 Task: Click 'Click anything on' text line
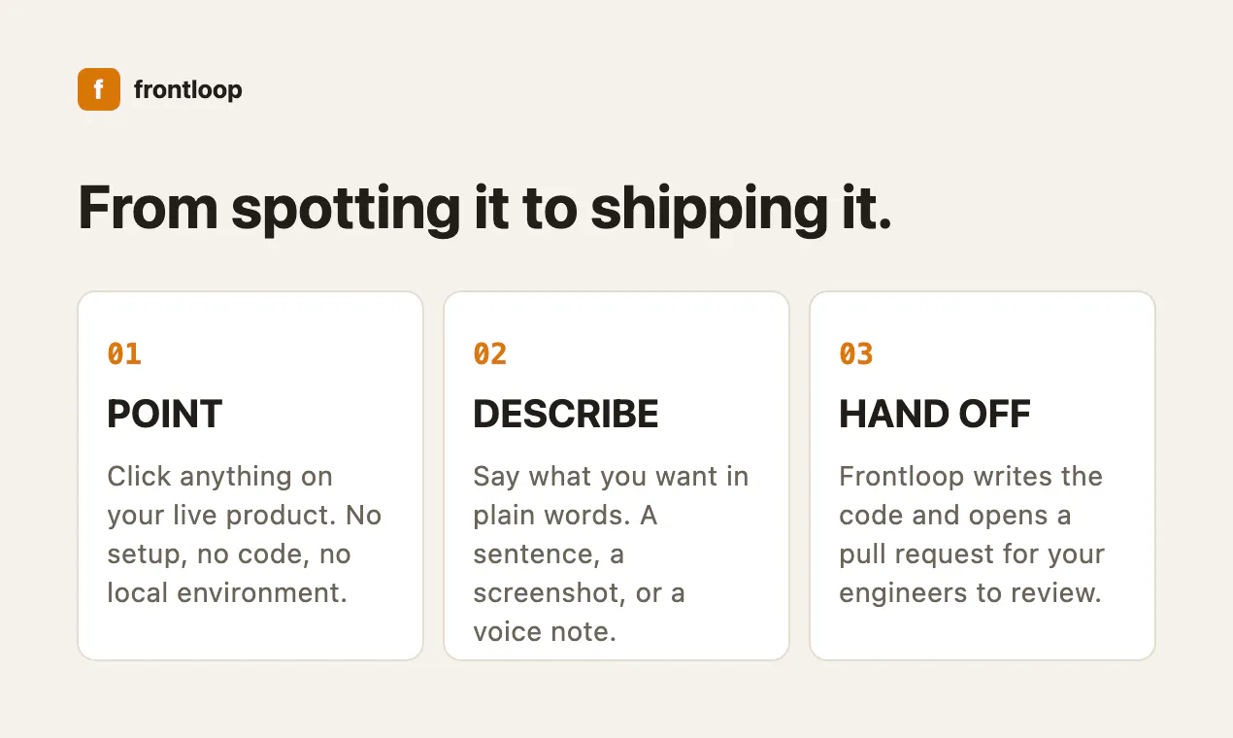220,478
